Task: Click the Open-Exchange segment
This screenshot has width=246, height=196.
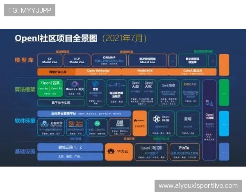Action: (x=98, y=72)
